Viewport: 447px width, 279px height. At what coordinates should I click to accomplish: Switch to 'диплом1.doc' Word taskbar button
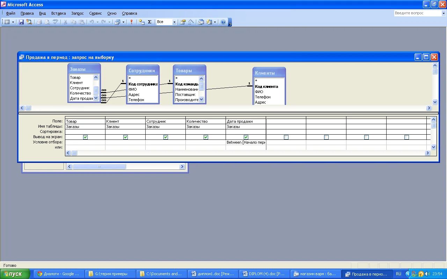[x=213, y=274]
